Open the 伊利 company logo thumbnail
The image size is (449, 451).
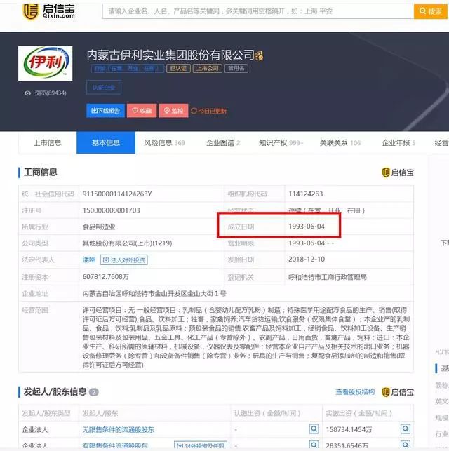45,63
